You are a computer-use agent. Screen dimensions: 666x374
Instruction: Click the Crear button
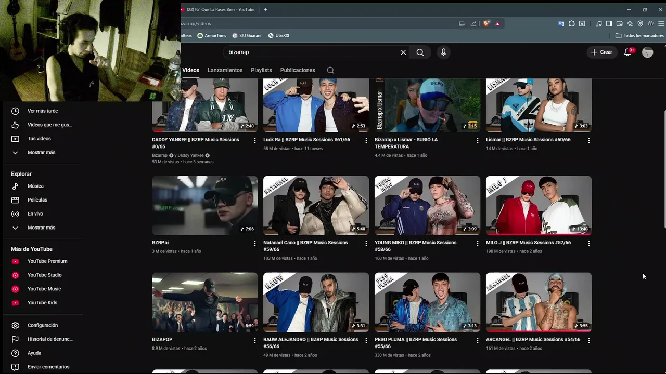601,52
